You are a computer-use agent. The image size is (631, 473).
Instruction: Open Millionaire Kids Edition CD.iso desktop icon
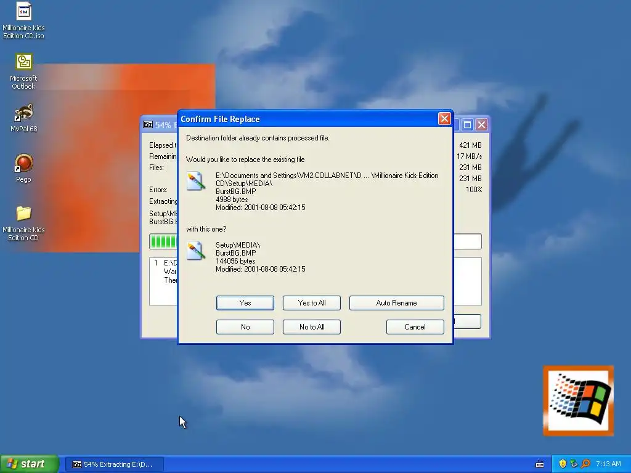click(x=23, y=21)
